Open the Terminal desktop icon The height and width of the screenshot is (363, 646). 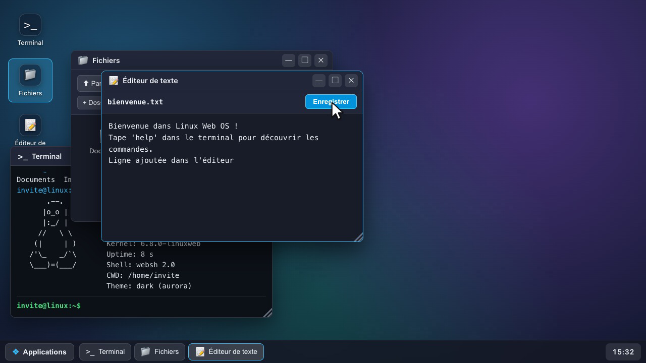point(30,30)
